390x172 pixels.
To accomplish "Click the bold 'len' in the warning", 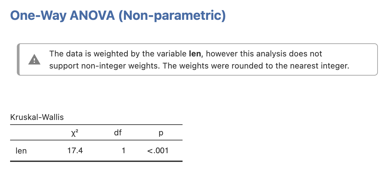I will click(x=195, y=54).
